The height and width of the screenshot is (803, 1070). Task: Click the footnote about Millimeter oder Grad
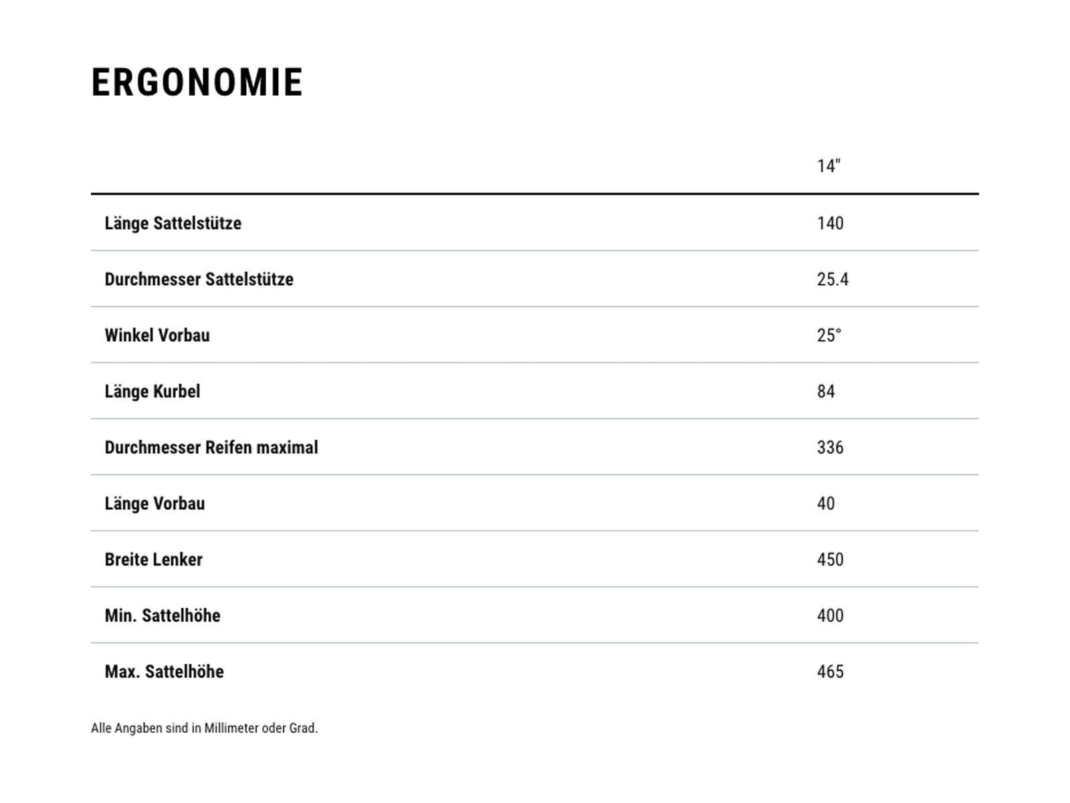(204, 728)
